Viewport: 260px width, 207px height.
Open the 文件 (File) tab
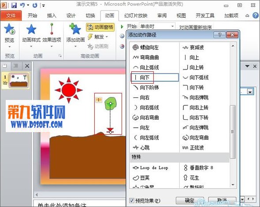pyautogui.click(x=11, y=15)
